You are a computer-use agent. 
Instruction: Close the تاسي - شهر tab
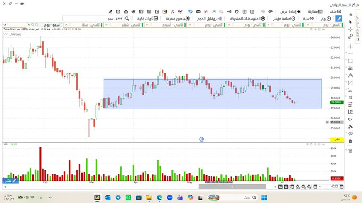(x=106, y=24)
